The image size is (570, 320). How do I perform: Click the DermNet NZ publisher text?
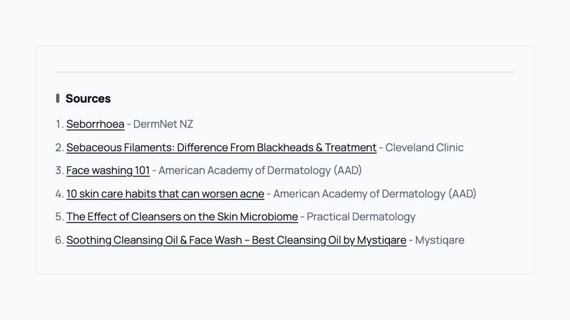point(163,124)
